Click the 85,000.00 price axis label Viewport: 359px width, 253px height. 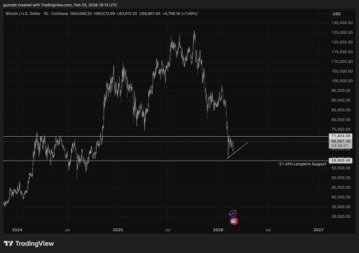click(x=341, y=110)
